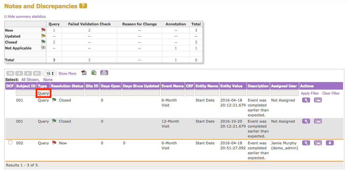Go to the first page of results

pos(10,73)
